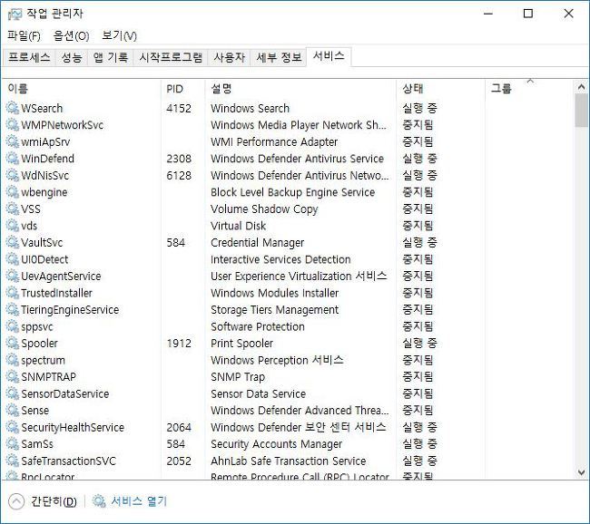
Task: Click the gear icon beside TieringEngineService
Action: pyautogui.click(x=13, y=310)
